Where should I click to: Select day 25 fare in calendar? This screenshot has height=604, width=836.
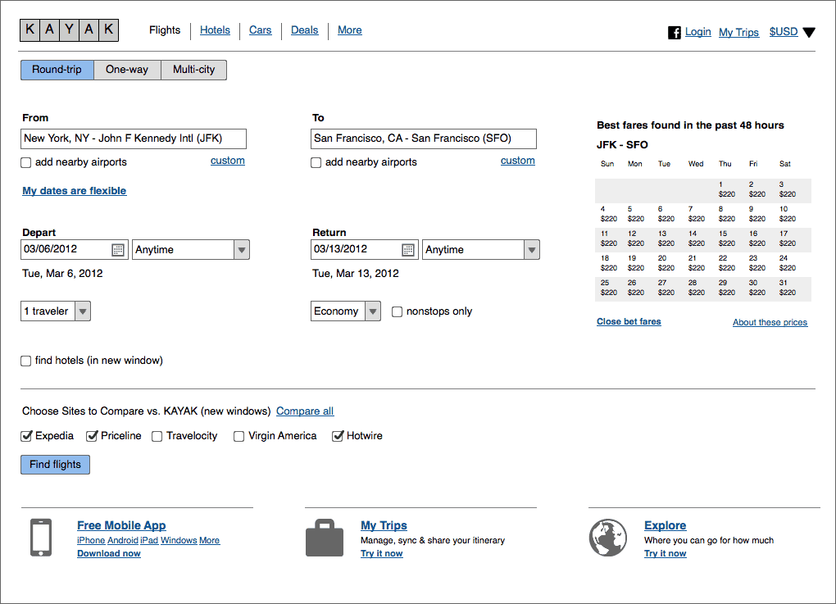coord(609,288)
